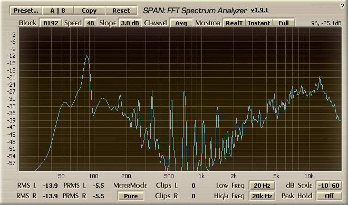Click the 10k frequency axis label
Image resolution: width=348 pixels, height=205 pixels.
click(x=309, y=176)
